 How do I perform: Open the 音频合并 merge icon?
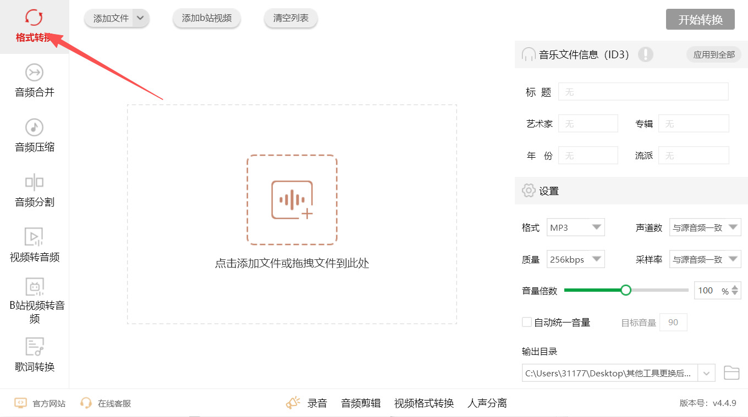coord(34,73)
